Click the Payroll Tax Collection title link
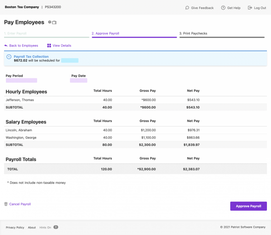Screen dimensions: 271x235 30,56
